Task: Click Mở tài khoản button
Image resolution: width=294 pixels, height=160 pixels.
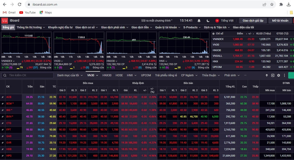Action: [x=280, y=20]
